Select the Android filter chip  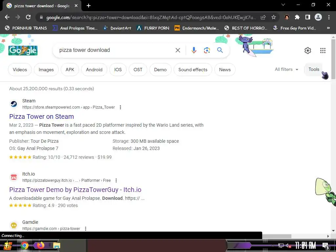(x=94, y=70)
